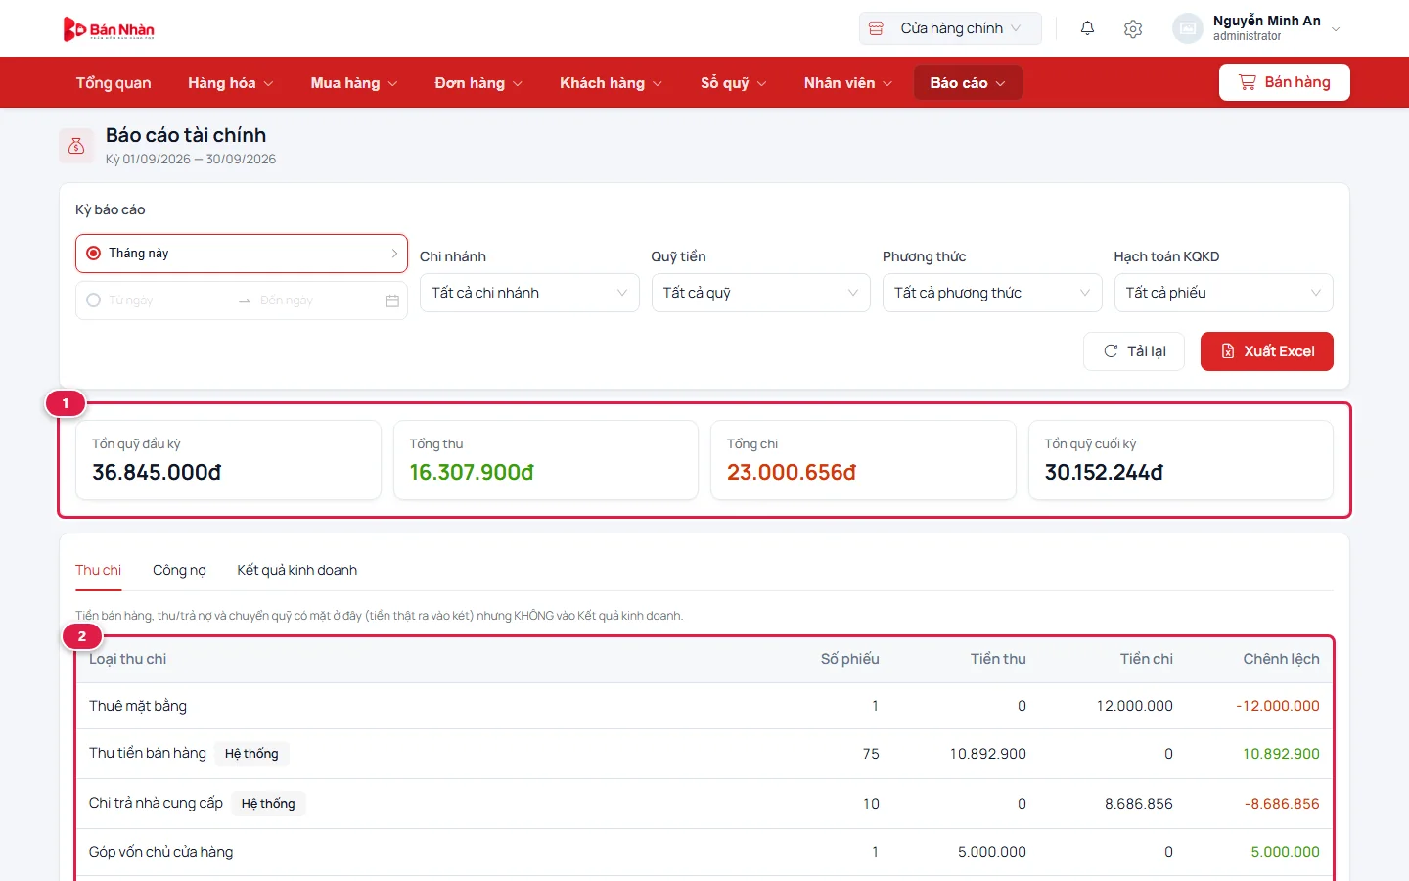Click the Thuê mặt bằng row label
1409x881 pixels.
pos(138,706)
